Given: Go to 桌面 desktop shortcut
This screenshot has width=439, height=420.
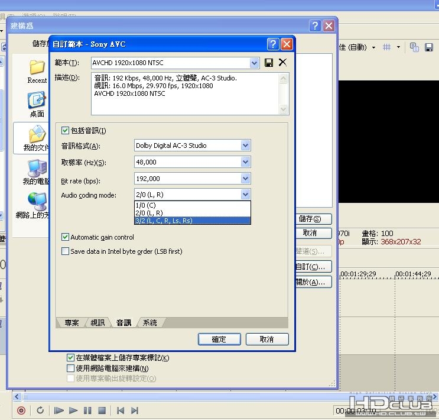Looking at the screenshot, I should coord(37,104).
